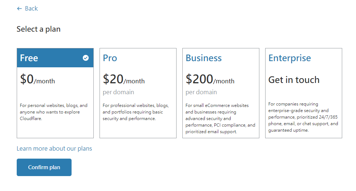Click the Pro plan description text
Viewport: 356px width, 191px height.
135,112
